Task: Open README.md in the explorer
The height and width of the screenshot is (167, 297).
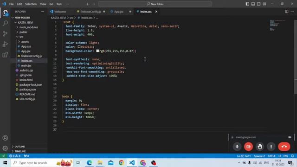Action: pos(27,94)
